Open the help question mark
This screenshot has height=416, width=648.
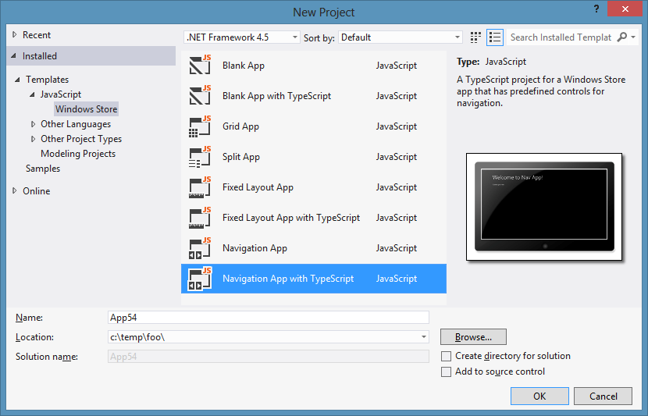click(596, 9)
